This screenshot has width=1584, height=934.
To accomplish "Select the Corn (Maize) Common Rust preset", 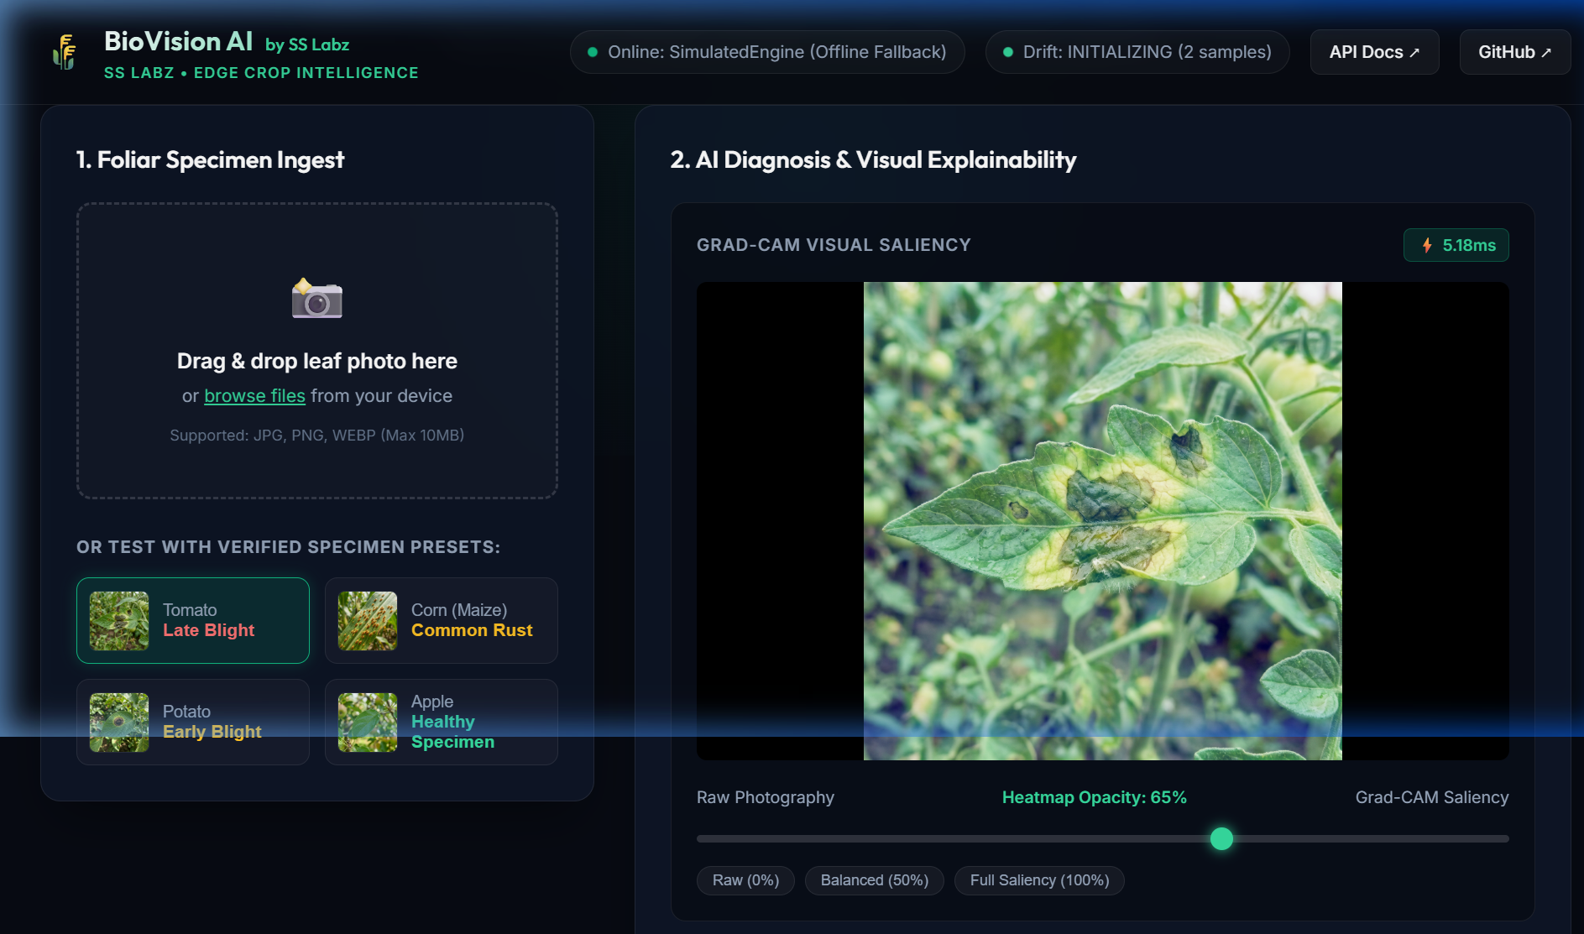I will click(x=442, y=620).
